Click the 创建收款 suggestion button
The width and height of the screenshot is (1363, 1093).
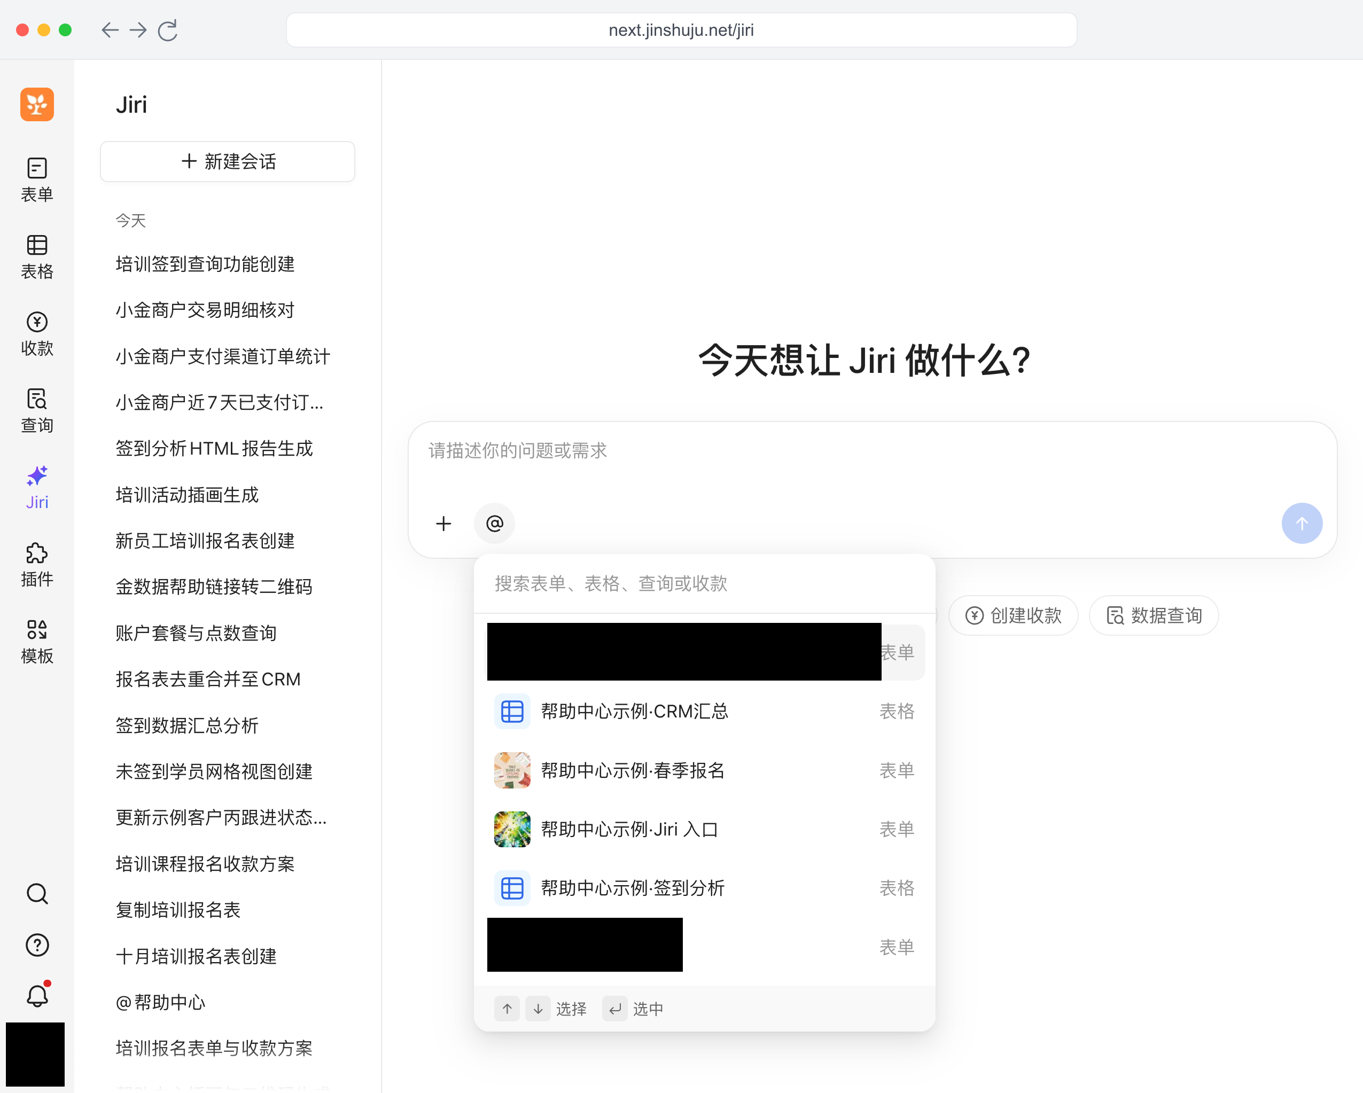coord(1014,615)
